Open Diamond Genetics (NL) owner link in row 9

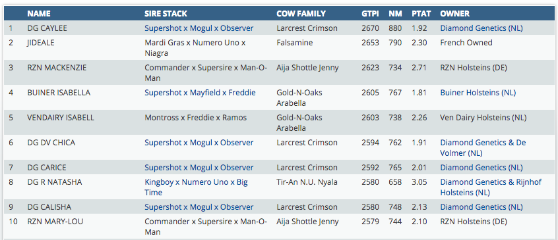pos(481,207)
